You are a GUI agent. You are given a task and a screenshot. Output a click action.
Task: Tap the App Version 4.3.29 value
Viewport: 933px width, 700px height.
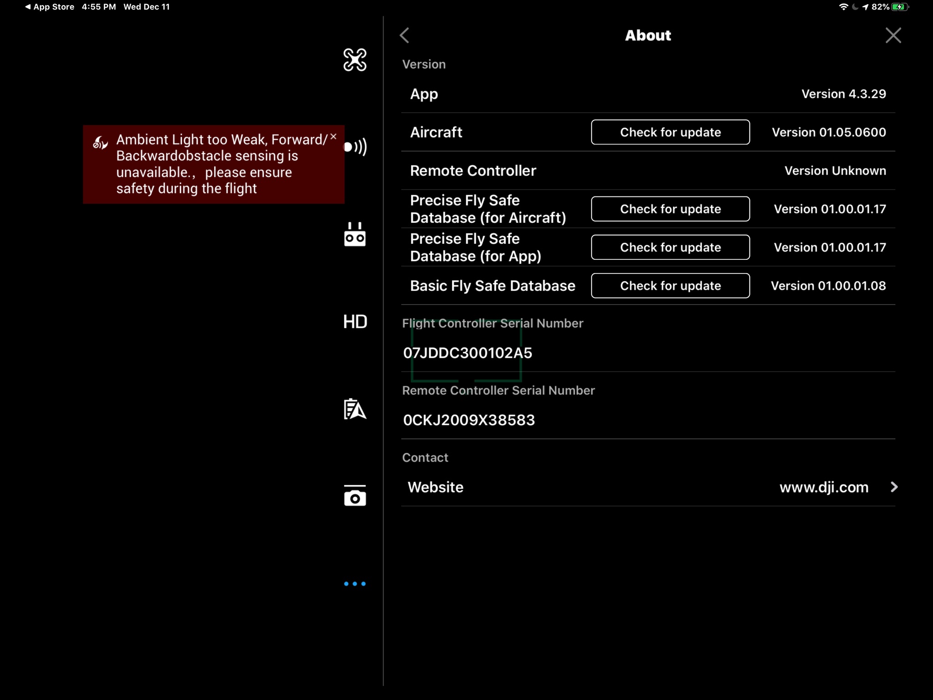click(844, 94)
